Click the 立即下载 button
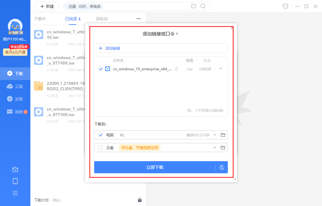322x206 pixels. pyautogui.click(x=155, y=167)
